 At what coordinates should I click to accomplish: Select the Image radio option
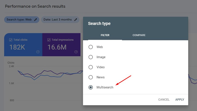[91, 57]
